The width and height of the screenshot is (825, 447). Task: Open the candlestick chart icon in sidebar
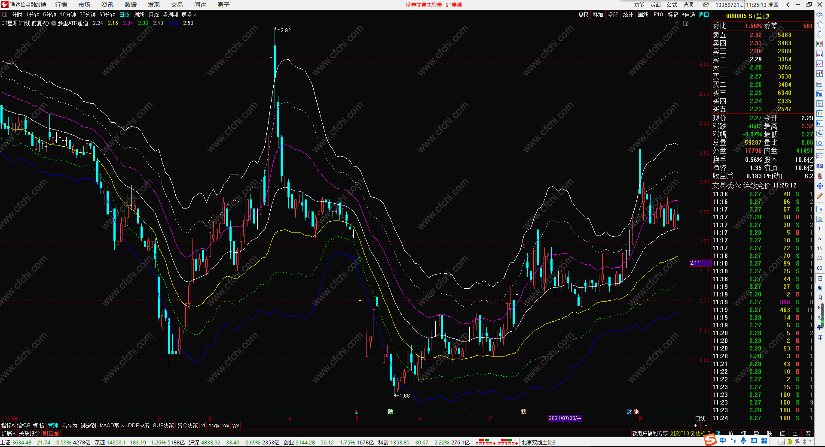(820, 74)
